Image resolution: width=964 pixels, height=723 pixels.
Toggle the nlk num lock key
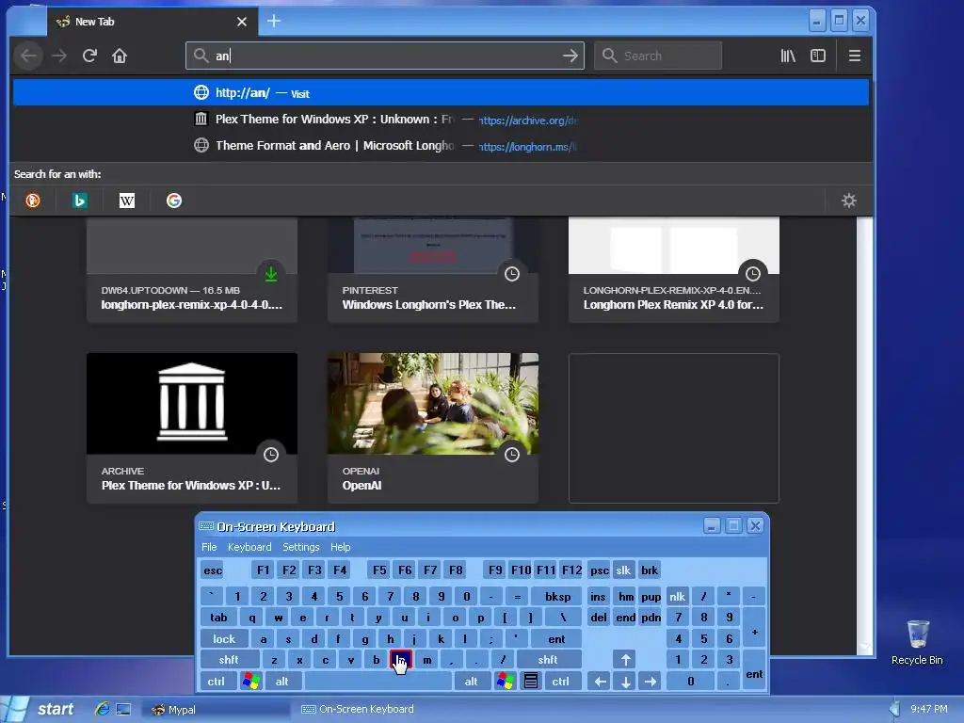[677, 596]
